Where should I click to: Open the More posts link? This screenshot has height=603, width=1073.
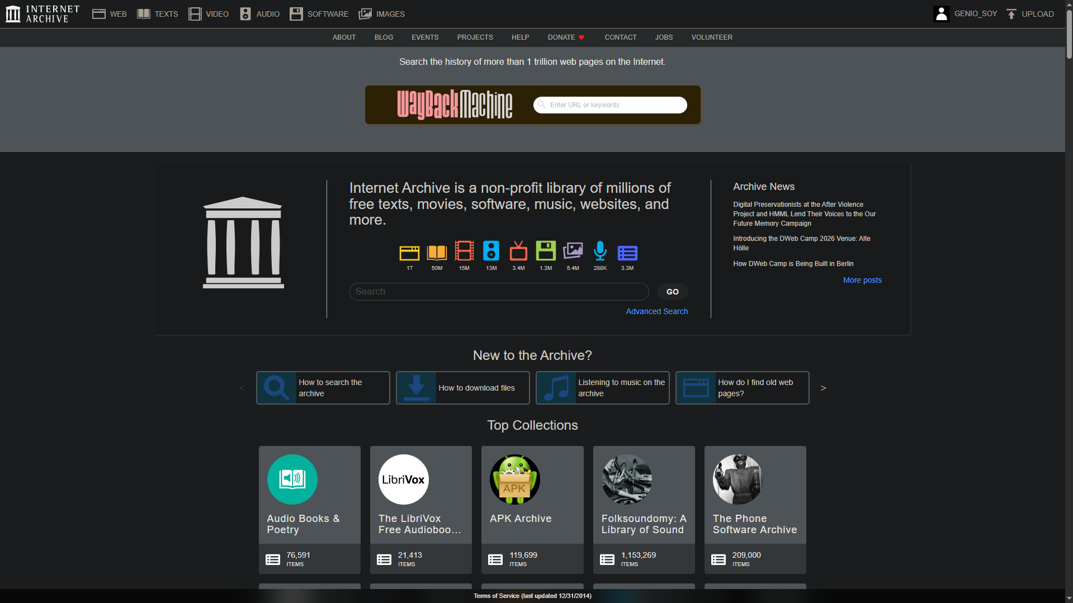862,280
